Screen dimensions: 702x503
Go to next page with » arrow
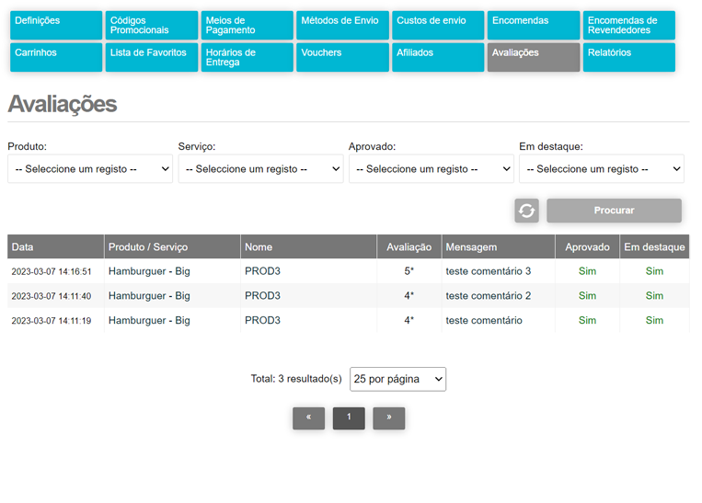click(x=388, y=418)
